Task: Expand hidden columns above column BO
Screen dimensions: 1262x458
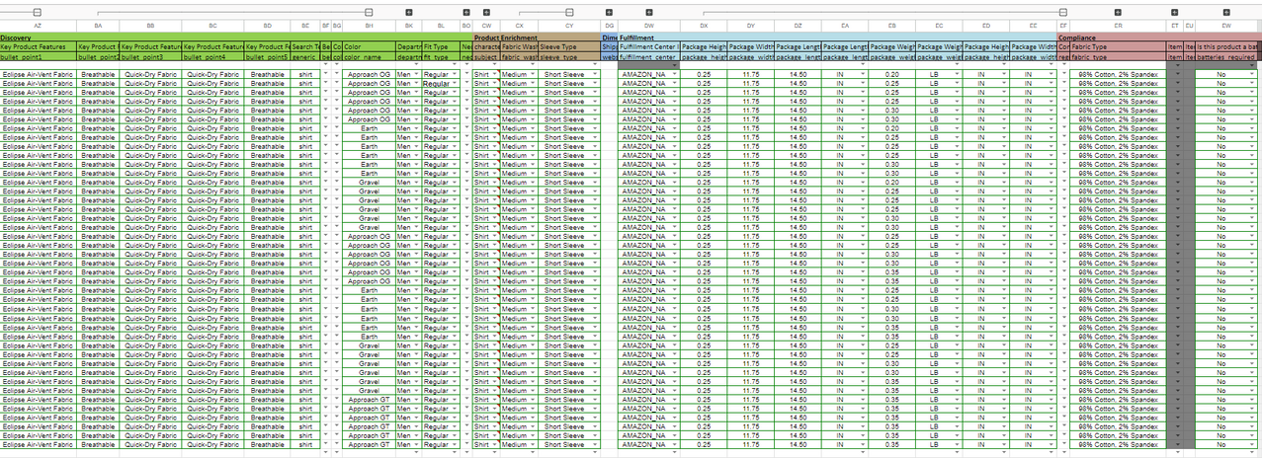Action: click(466, 12)
